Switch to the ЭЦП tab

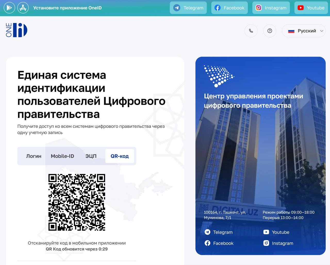coord(91,156)
